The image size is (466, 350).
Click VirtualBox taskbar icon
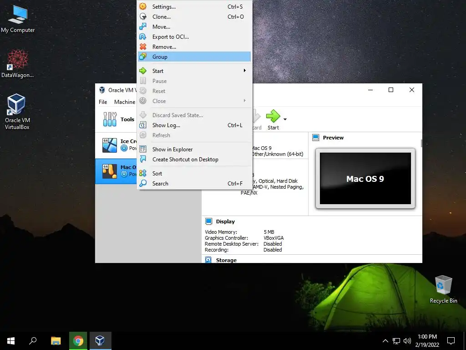[x=100, y=341]
